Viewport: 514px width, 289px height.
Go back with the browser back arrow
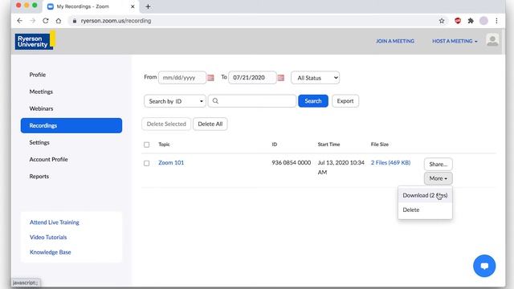click(19, 21)
